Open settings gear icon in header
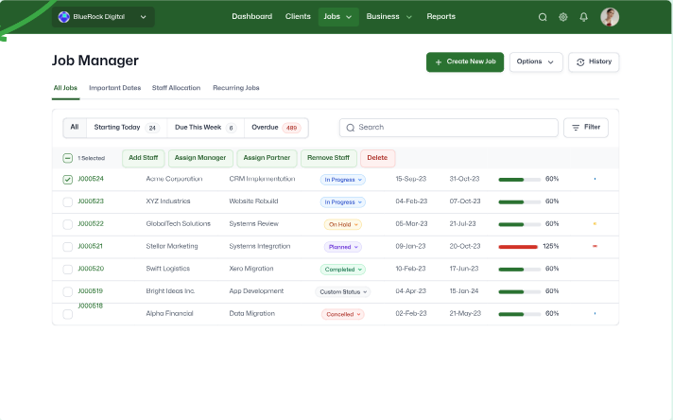Screen dimensions: 673x420 (x=563, y=17)
